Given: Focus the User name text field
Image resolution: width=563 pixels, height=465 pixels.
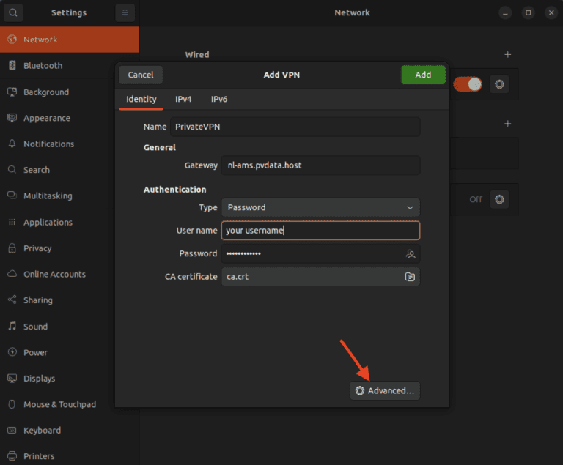Looking at the screenshot, I should [x=320, y=231].
